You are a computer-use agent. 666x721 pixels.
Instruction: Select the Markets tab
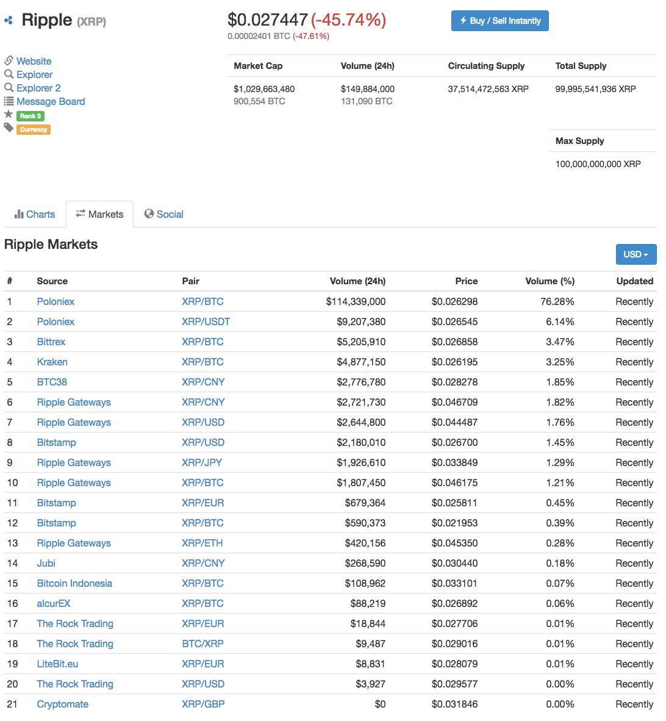[x=100, y=214]
